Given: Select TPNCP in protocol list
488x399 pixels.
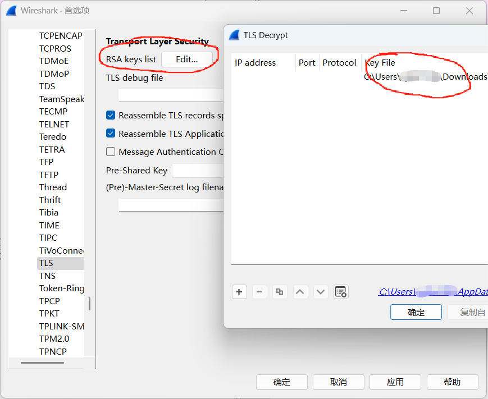Looking at the screenshot, I should (53, 351).
